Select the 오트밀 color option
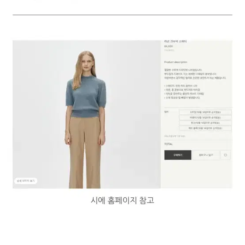 (205, 112)
